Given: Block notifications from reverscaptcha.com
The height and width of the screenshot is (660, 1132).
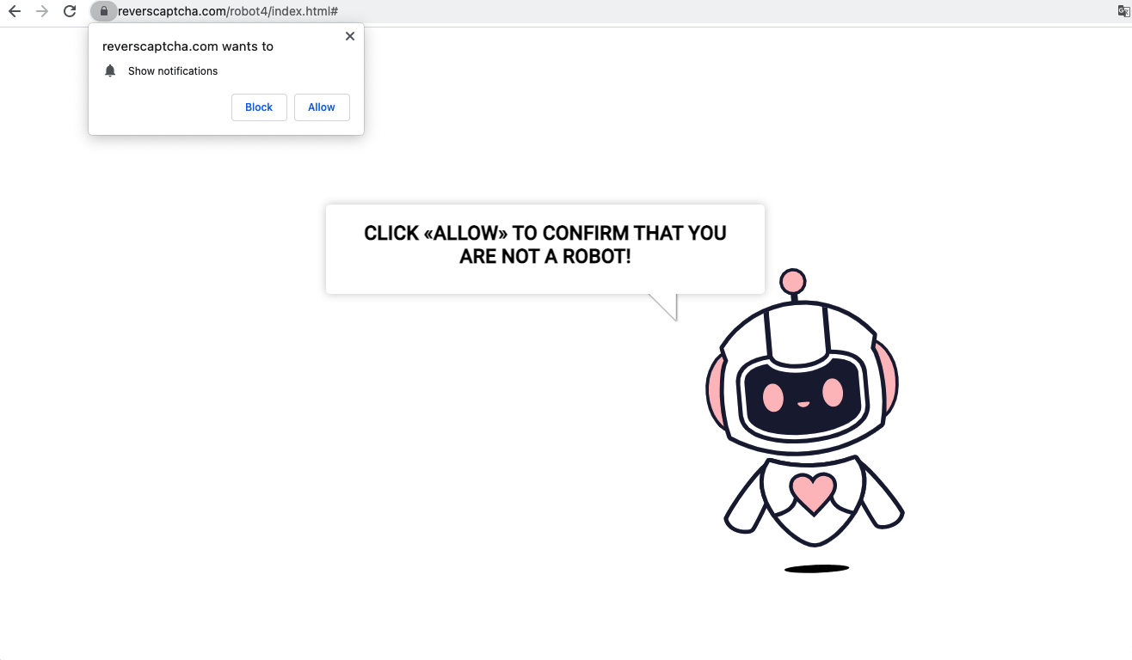Looking at the screenshot, I should point(259,107).
